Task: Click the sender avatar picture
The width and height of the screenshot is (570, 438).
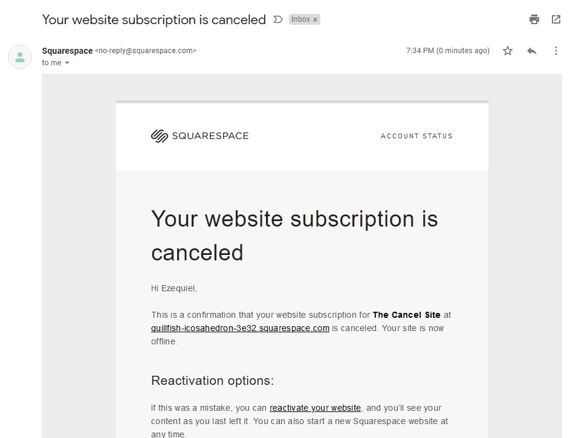Action: [x=20, y=57]
